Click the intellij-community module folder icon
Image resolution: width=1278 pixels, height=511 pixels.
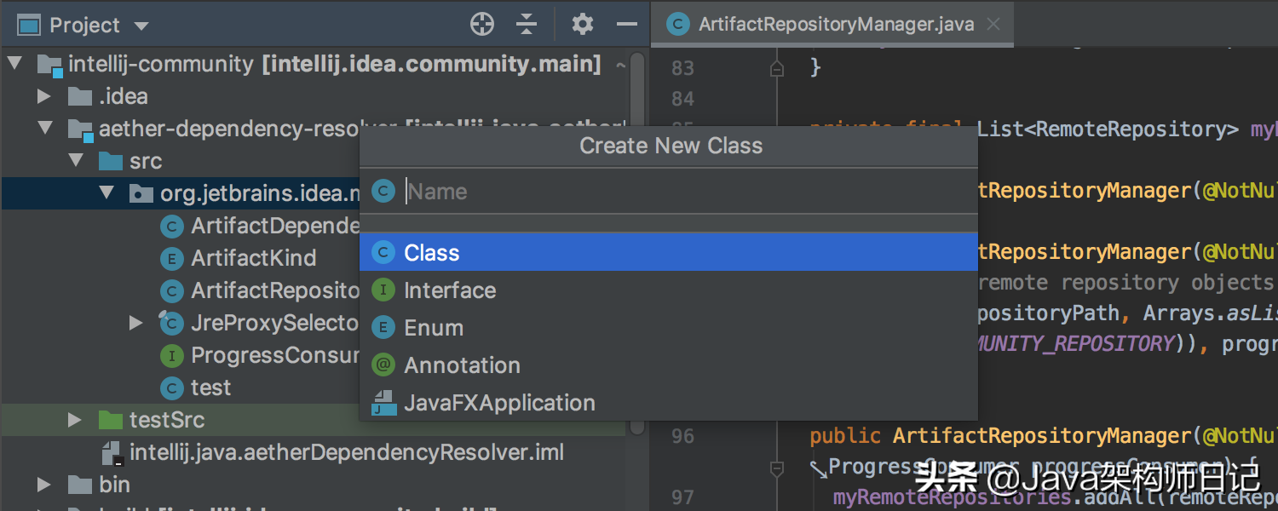pyautogui.click(x=50, y=65)
